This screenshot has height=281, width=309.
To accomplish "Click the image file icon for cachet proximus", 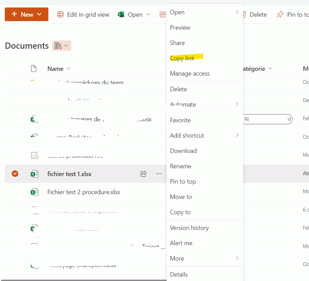I will pyautogui.click(x=34, y=155).
